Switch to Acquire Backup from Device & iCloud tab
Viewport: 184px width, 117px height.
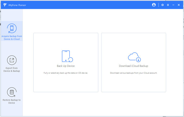12,31
